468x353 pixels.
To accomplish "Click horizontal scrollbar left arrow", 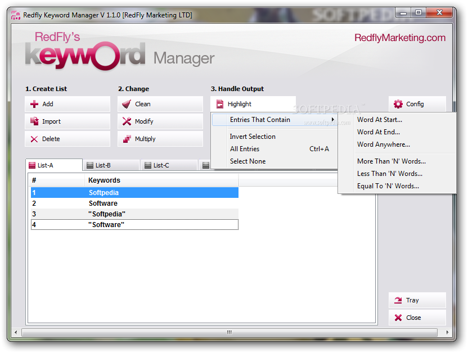I will [16, 332].
